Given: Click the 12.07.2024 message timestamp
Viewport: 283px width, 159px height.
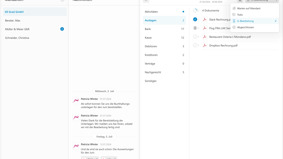Looking at the screenshot, I should click(x=106, y=144).
